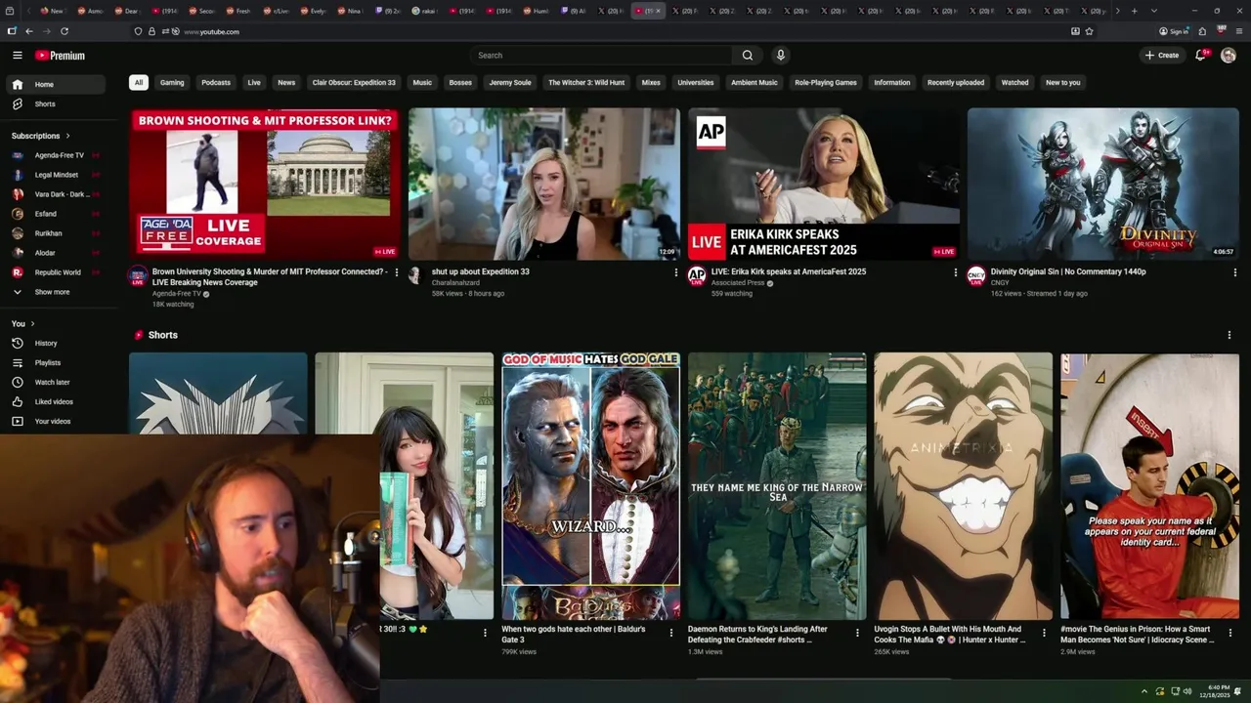Open Legal Mindset subscription channel
1251x703 pixels.
57,175
